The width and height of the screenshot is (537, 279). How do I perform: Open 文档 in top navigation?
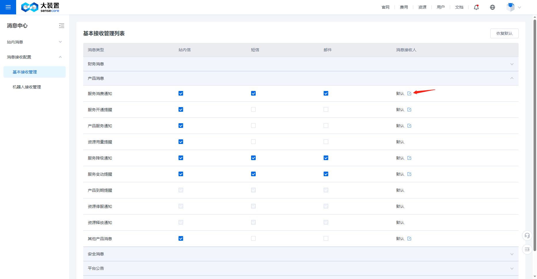click(x=459, y=7)
